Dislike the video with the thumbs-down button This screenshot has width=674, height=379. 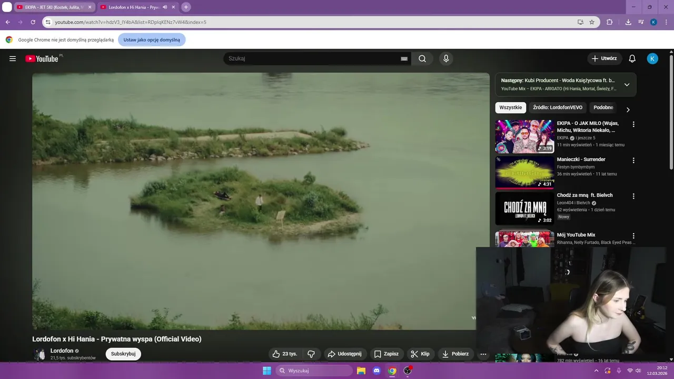click(x=311, y=354)
